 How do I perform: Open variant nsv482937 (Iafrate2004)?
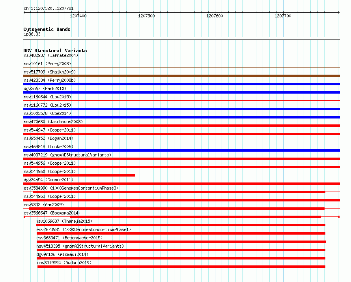pyautogui.click(x=51, y=55)
